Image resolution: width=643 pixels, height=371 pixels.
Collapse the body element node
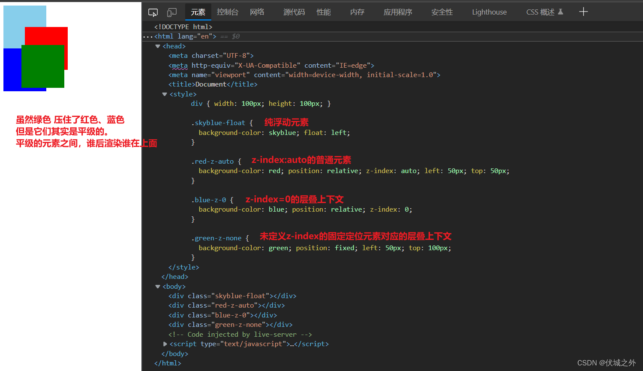tap(158, 287)
